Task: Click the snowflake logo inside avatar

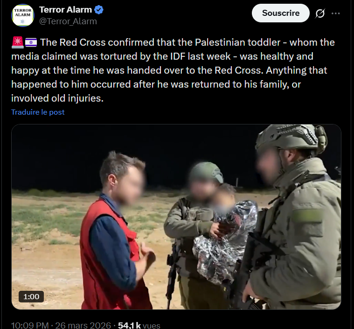Action: (x=22, y=21)
